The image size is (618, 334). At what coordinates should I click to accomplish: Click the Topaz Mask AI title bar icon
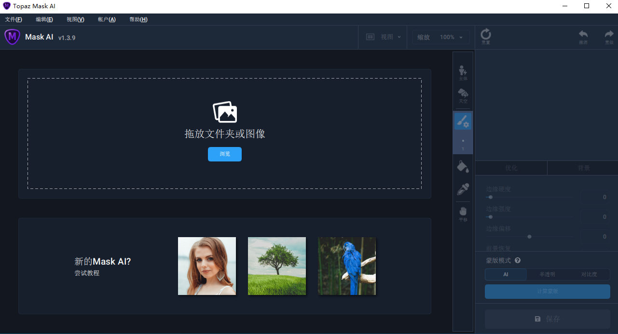click(7, 6)
